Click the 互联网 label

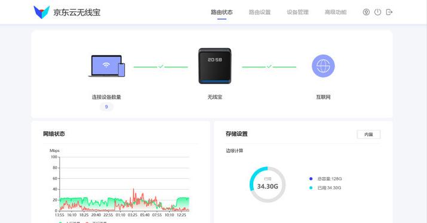coord(323,97)
